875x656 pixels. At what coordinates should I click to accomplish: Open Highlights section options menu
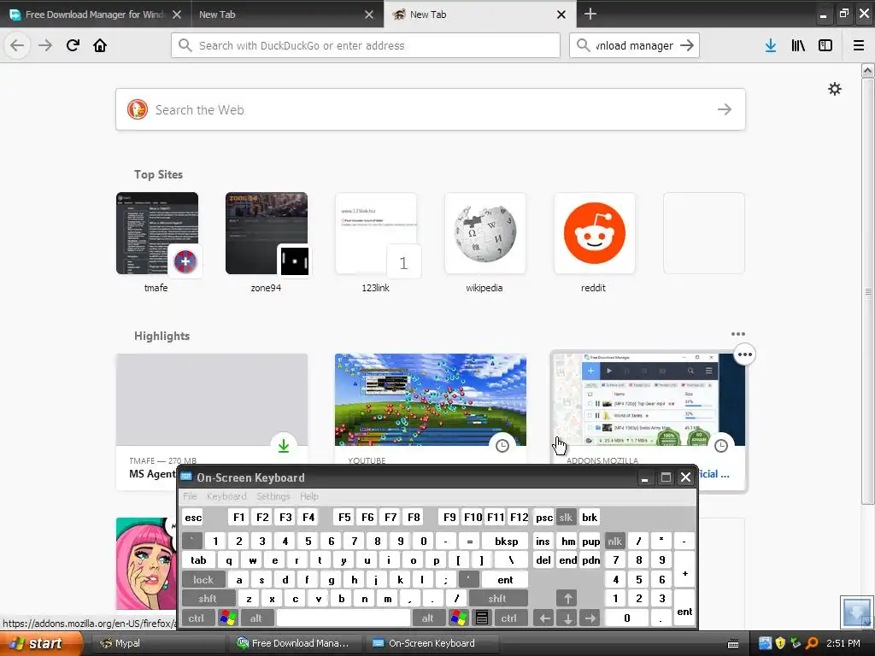click(737, 334)
